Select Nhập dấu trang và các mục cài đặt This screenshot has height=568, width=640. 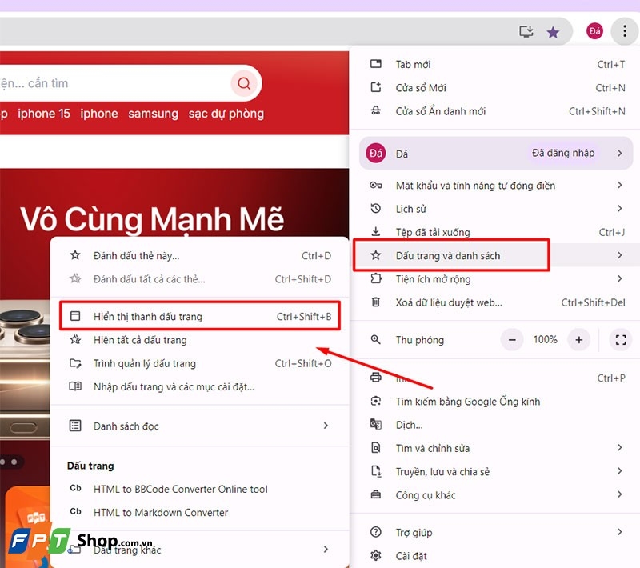click(x=200, y=386)
